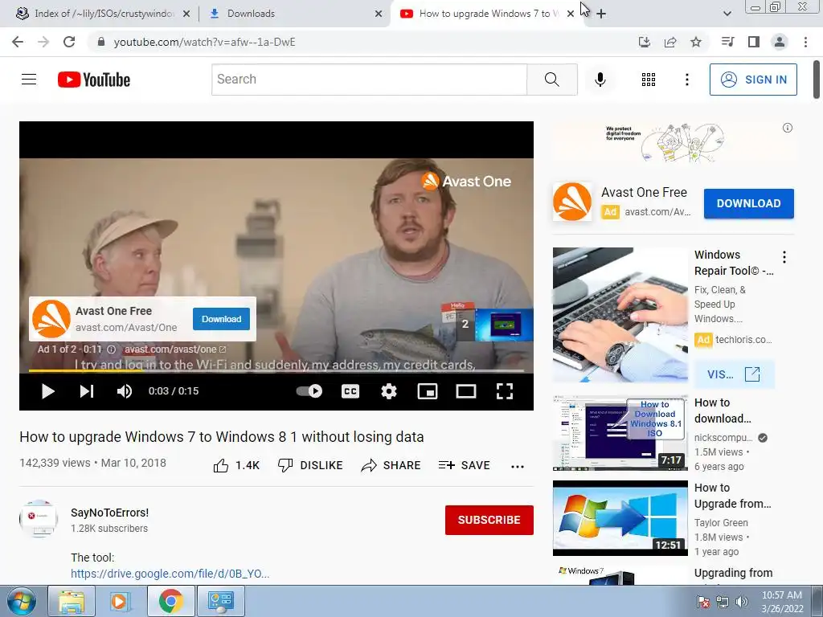Open Chrome three-dot menu
Viewport: 823px width, 617px height.
coord(805,42)
